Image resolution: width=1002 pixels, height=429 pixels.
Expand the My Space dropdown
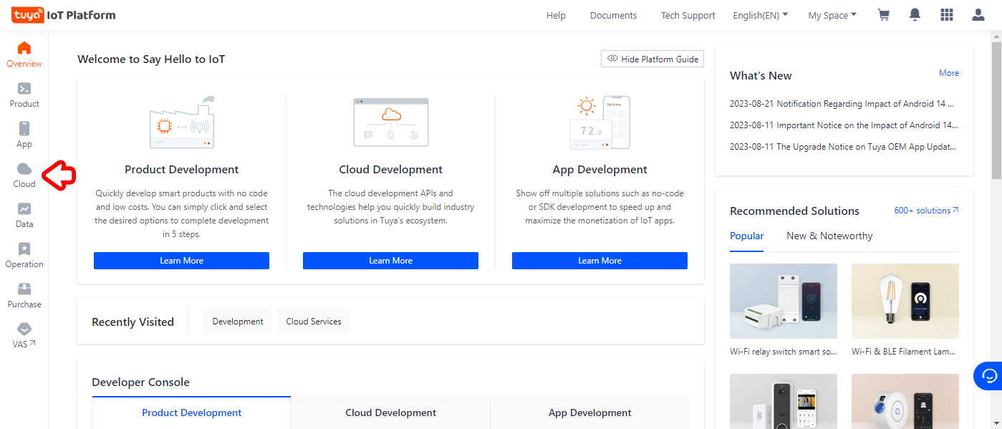tap(832, 15)
